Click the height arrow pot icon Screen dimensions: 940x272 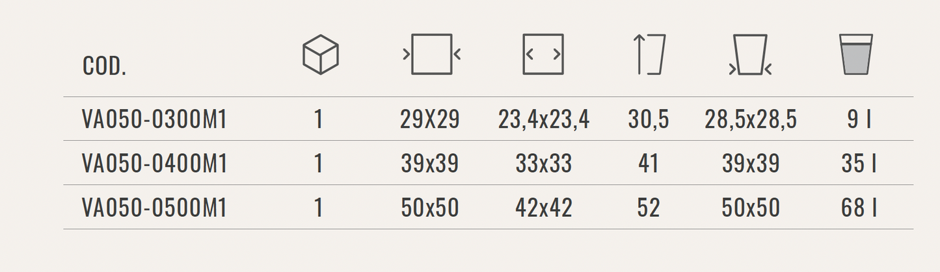tap(649, 55)
